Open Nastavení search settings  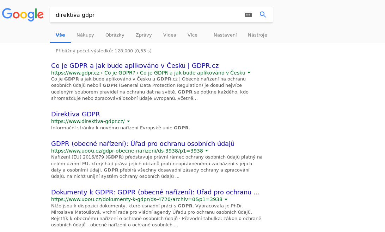[225, 35]
